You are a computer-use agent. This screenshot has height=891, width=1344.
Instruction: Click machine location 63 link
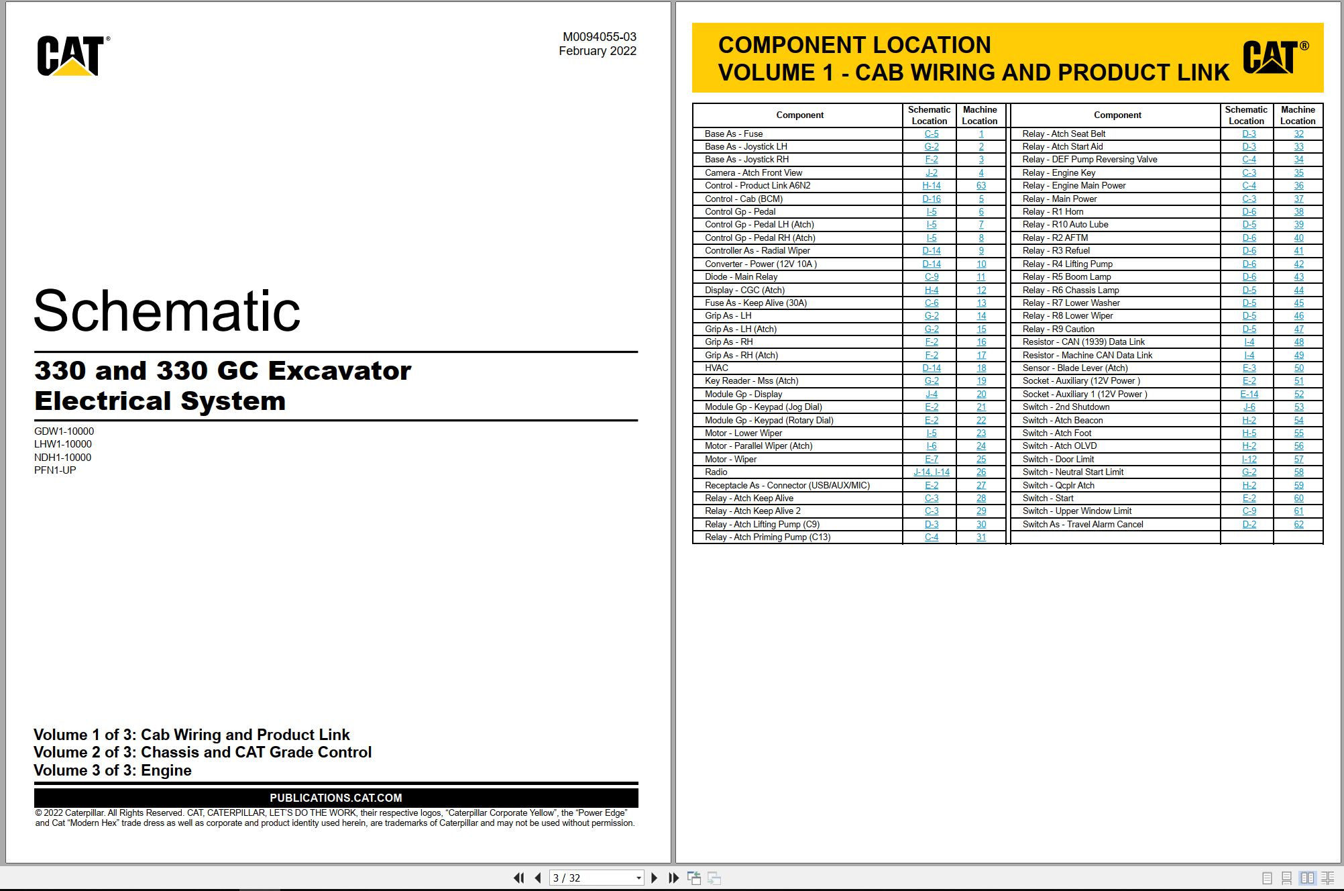click(x=981, y=186)
